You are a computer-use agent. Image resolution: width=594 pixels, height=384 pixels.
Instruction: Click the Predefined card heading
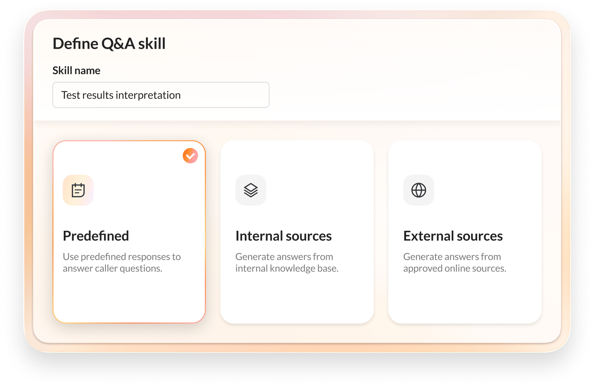[x=96, y=236]
